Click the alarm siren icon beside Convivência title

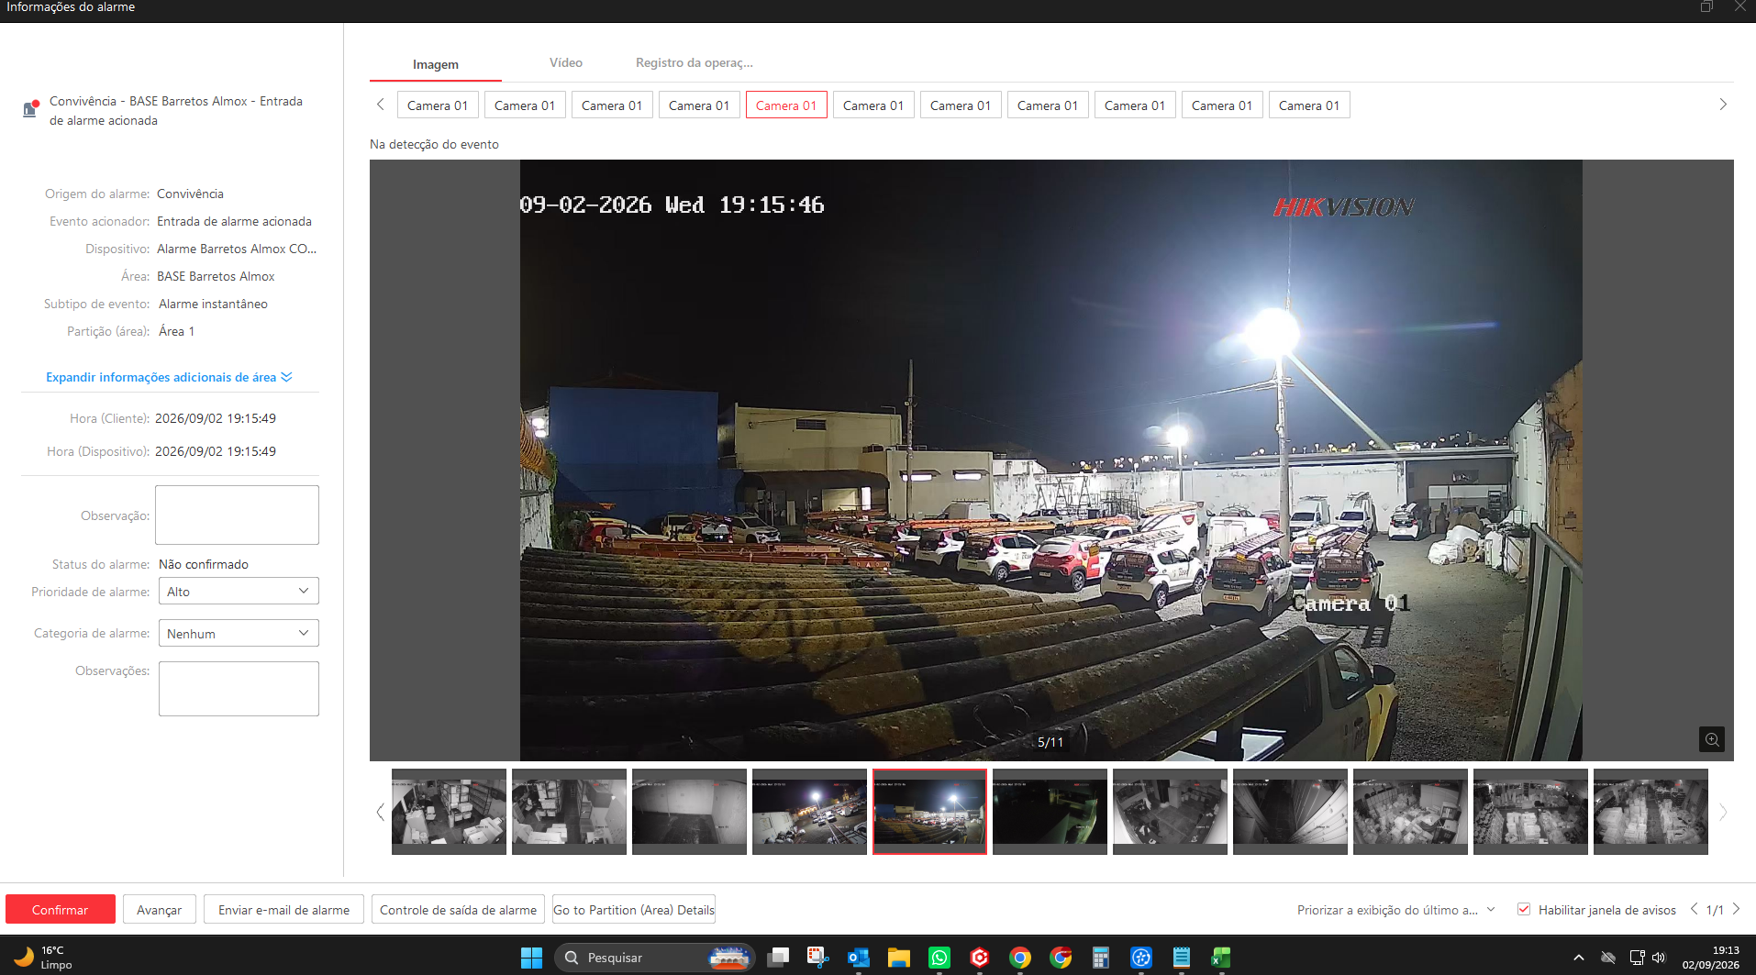[x=30, y=109]
